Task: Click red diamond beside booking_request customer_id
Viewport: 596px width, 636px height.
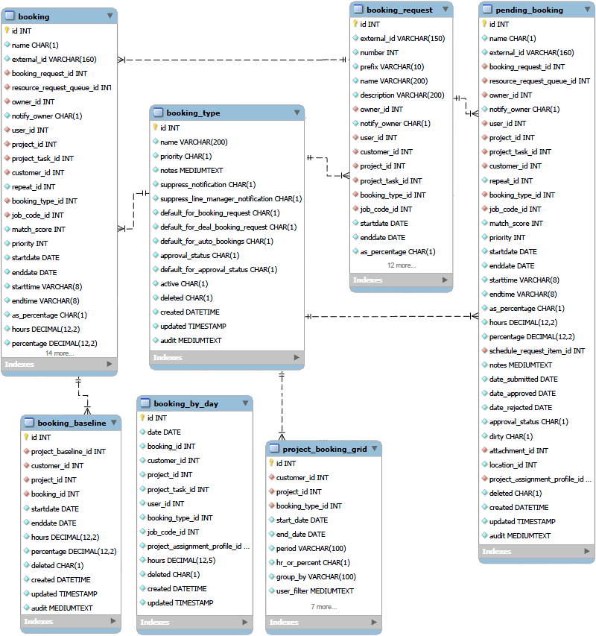Action: [x=355, y=151]
